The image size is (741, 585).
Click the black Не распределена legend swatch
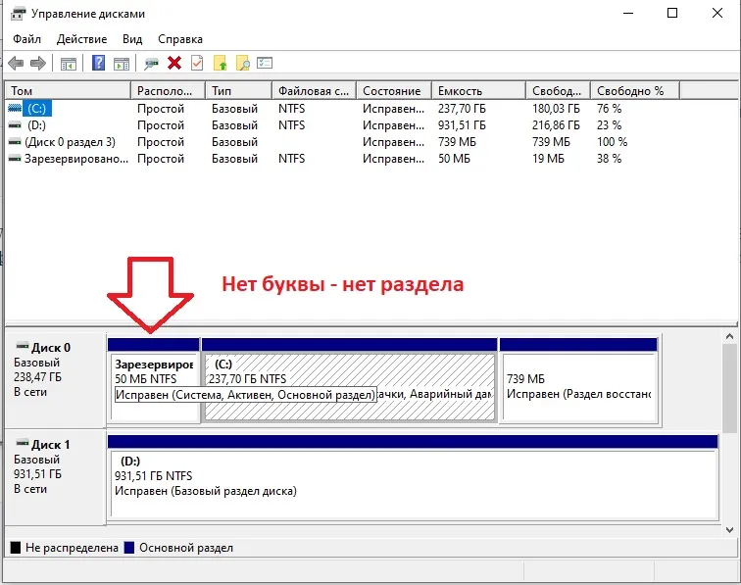point(16,548)
